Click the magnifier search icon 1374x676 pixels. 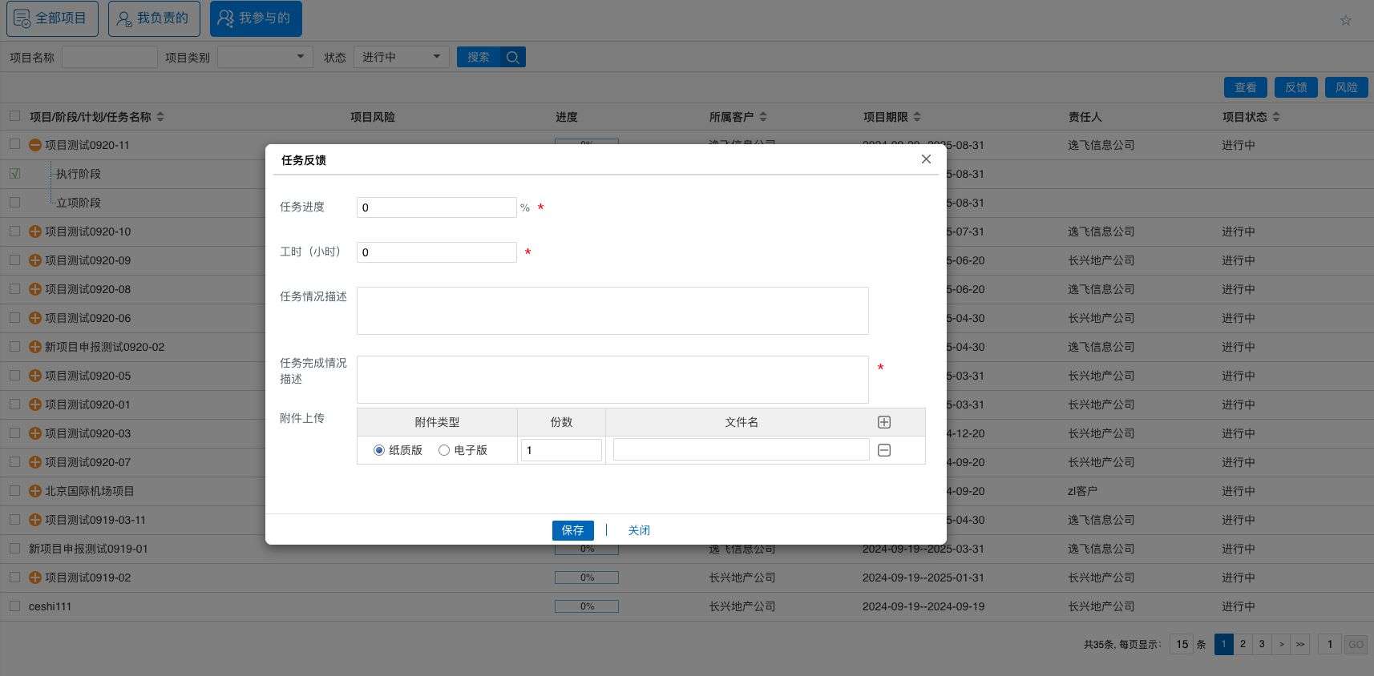pos(513,57)
